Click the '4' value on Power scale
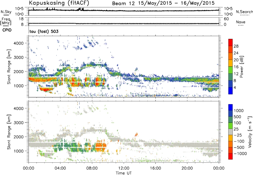 (x=235, y=87)
